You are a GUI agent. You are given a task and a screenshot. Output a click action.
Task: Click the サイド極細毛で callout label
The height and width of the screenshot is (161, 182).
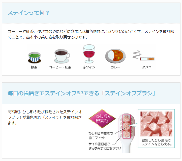pos(99,144)
